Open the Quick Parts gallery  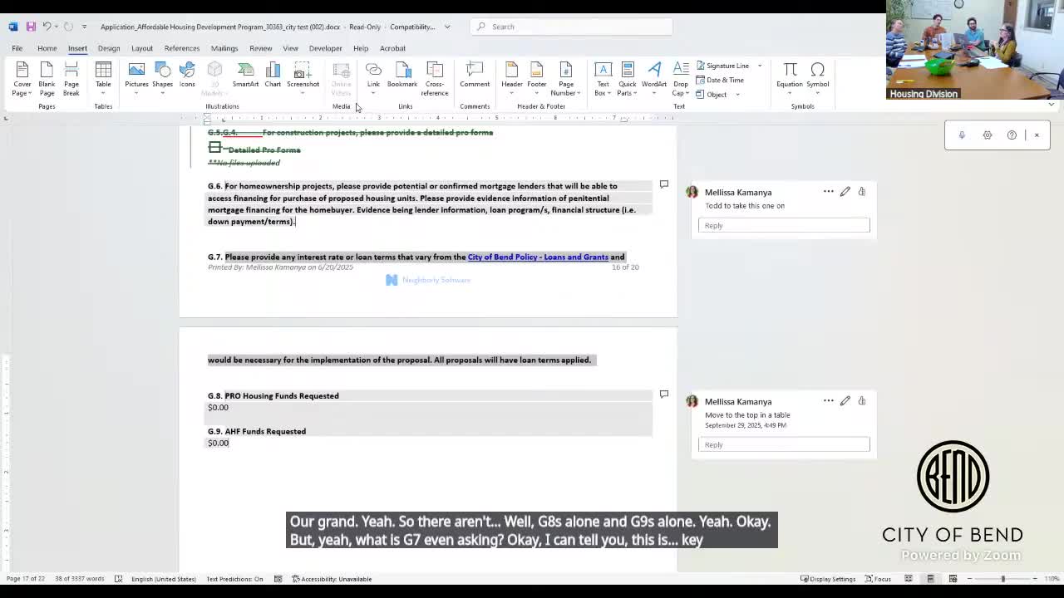[627, 80]
